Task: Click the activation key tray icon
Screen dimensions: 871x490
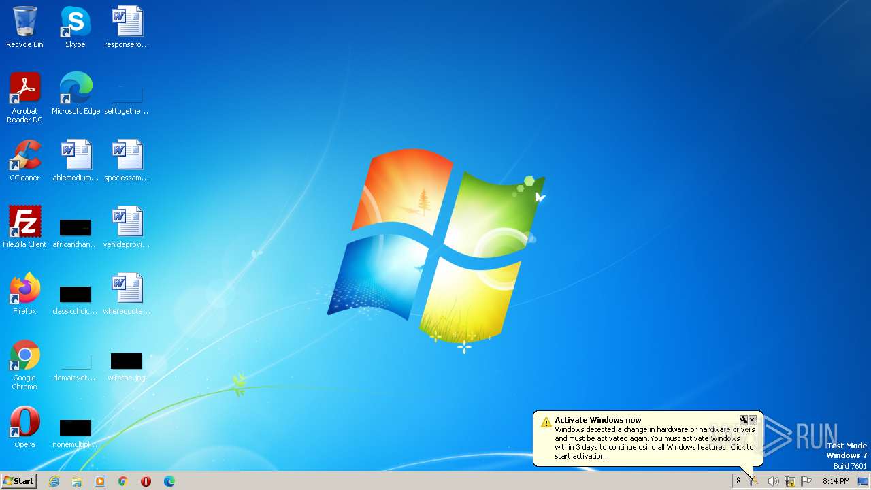Action: [755, 481]
